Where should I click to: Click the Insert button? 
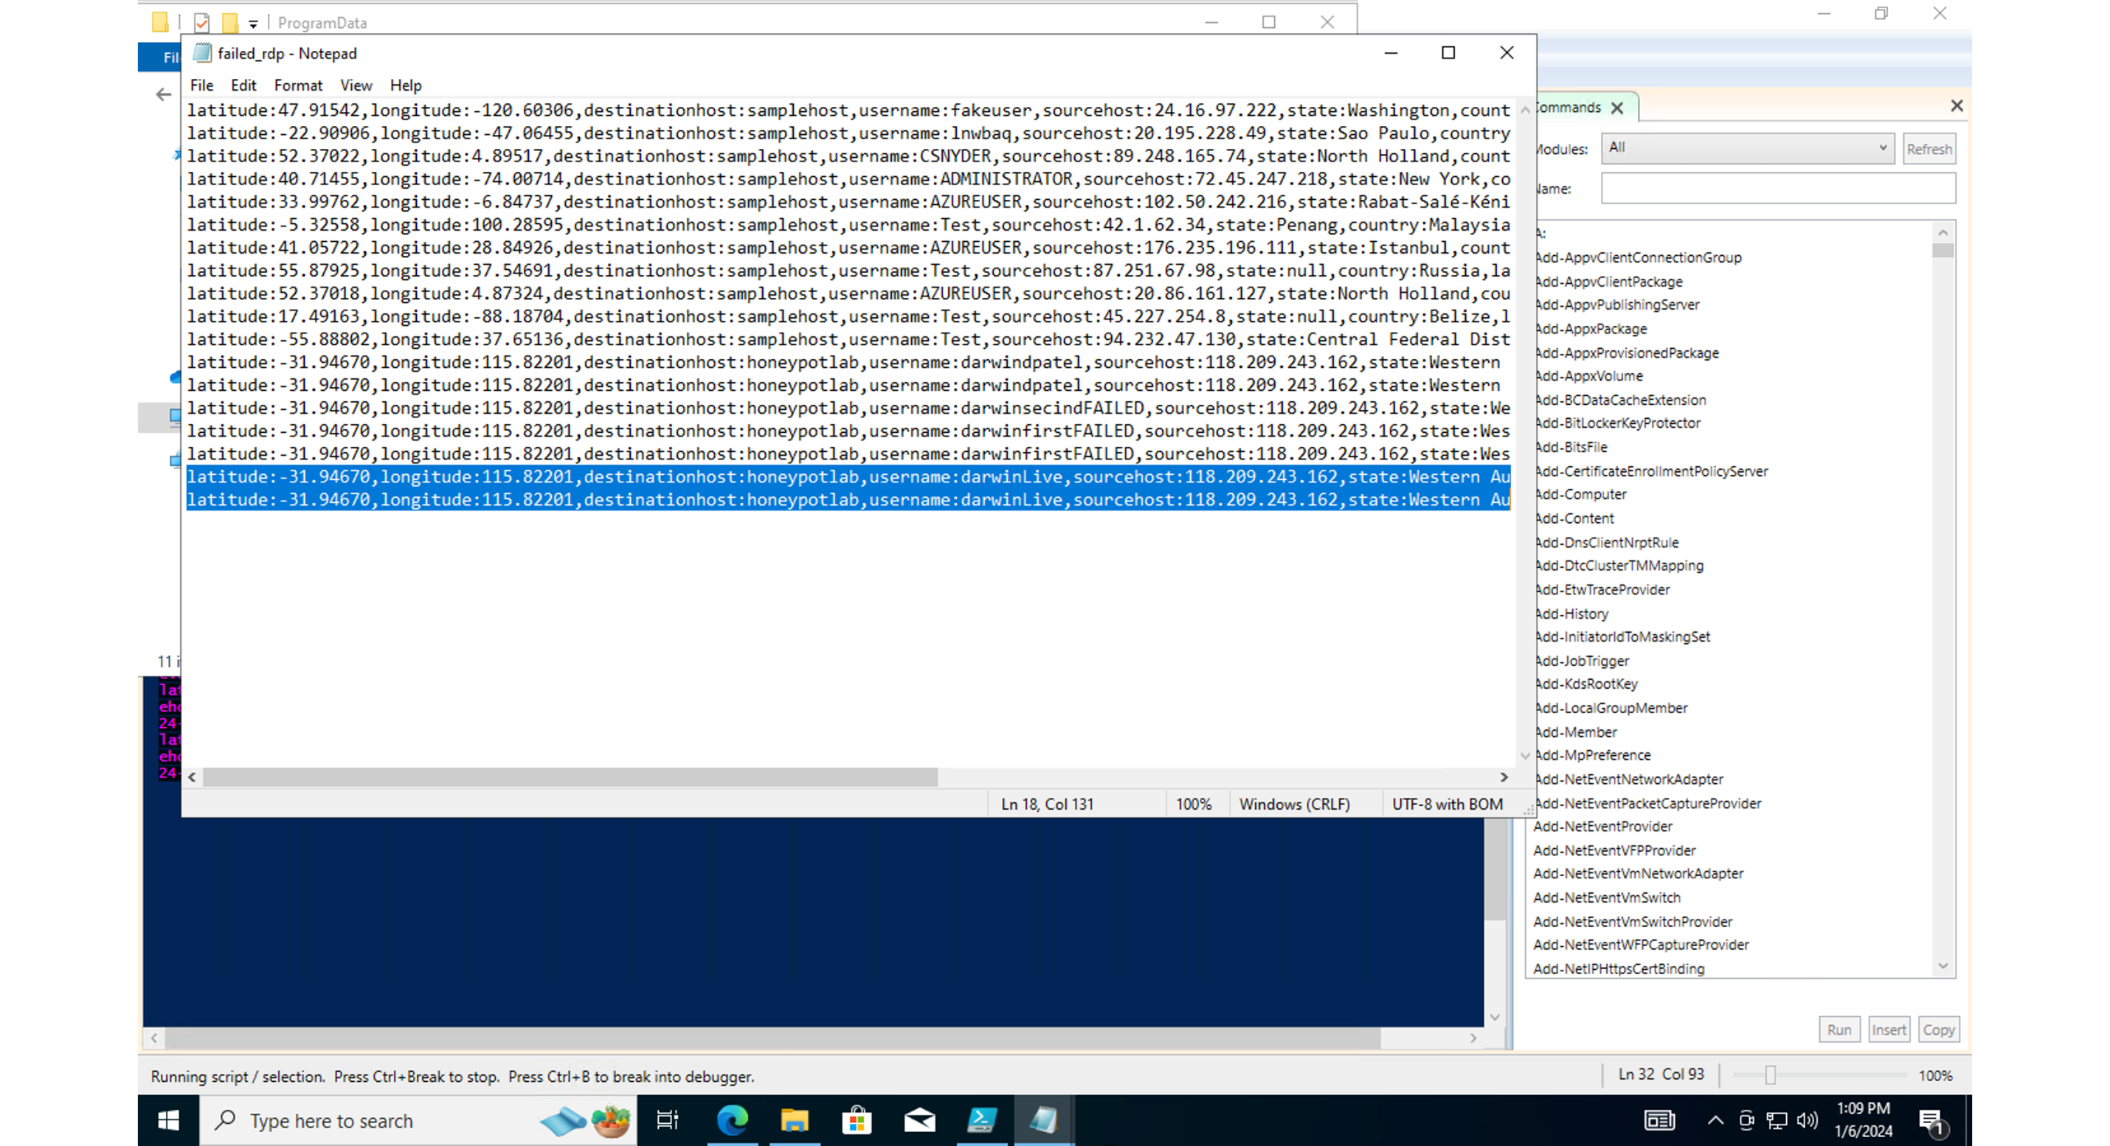click(1888, 1029)
